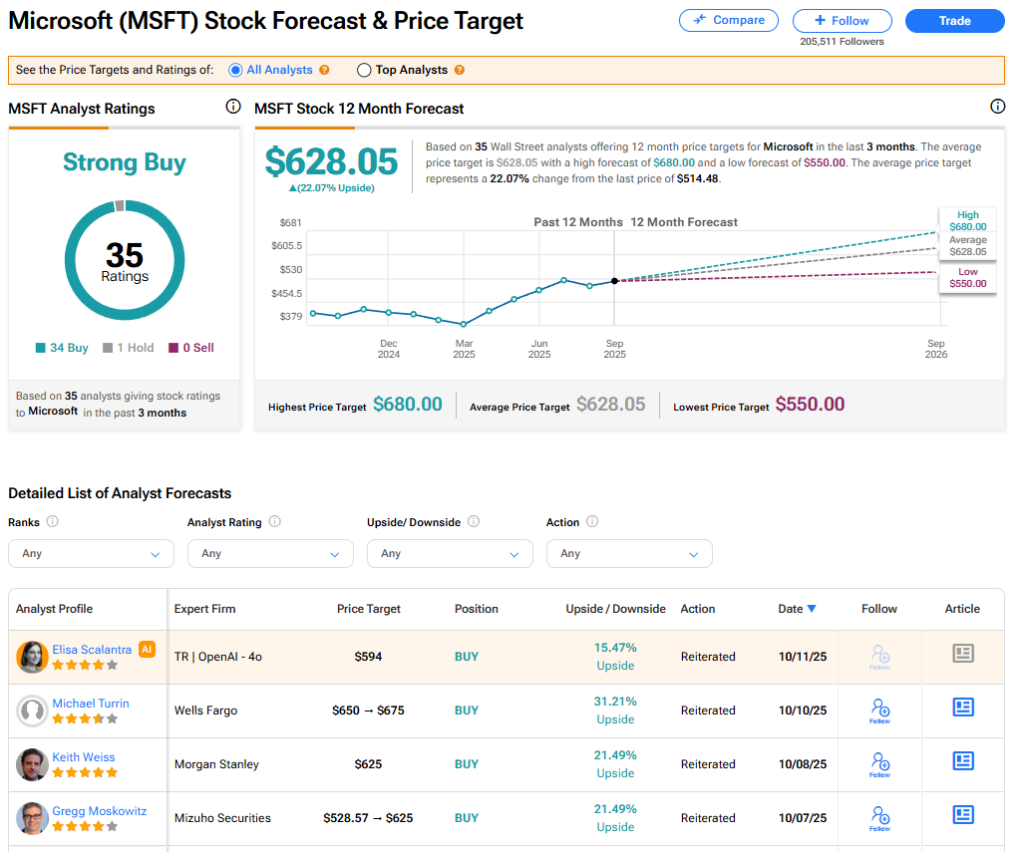Click the help icon next to Top Analysts

pos(459,71)
